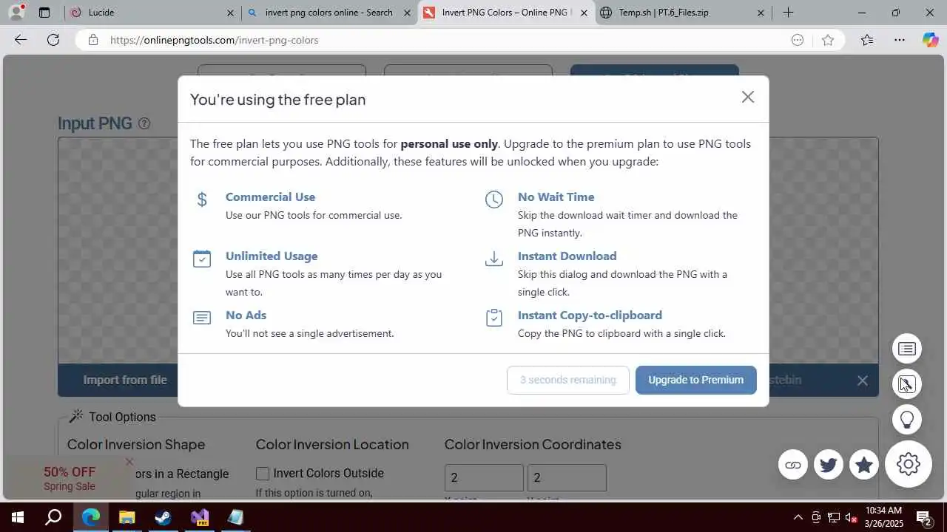Click the list icon floating button
This screenshot has height=532, width=947.
click(907, 349)
